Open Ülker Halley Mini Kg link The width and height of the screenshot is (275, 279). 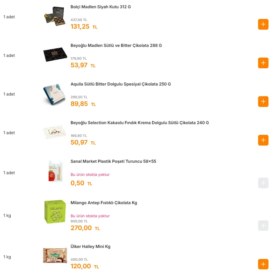(x=90, y=247)
